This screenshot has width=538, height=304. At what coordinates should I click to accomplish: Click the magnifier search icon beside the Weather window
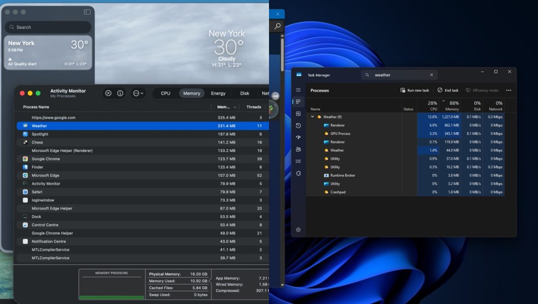(x=277, y=26)
